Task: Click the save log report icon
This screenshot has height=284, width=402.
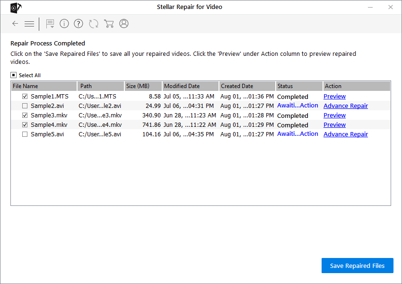Action: [50, 24]
